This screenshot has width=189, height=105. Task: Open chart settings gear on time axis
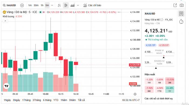click(x=135, y=94)
